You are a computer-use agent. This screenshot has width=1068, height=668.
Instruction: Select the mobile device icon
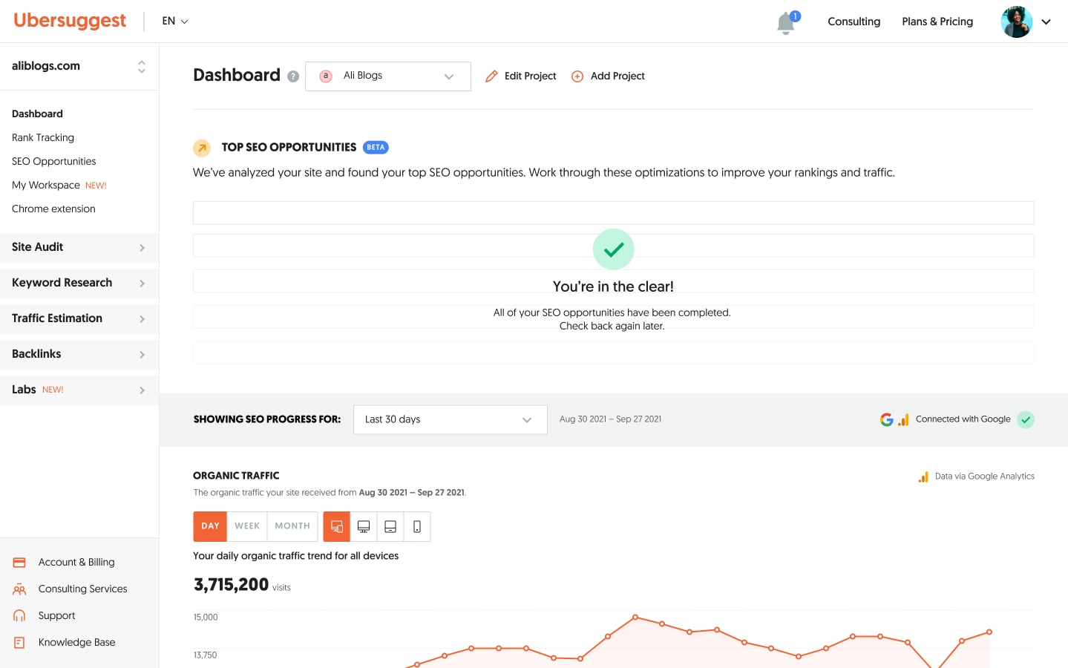417,526
